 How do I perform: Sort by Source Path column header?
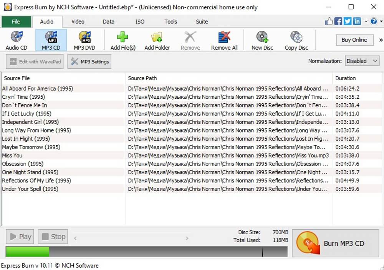[228, 78]
